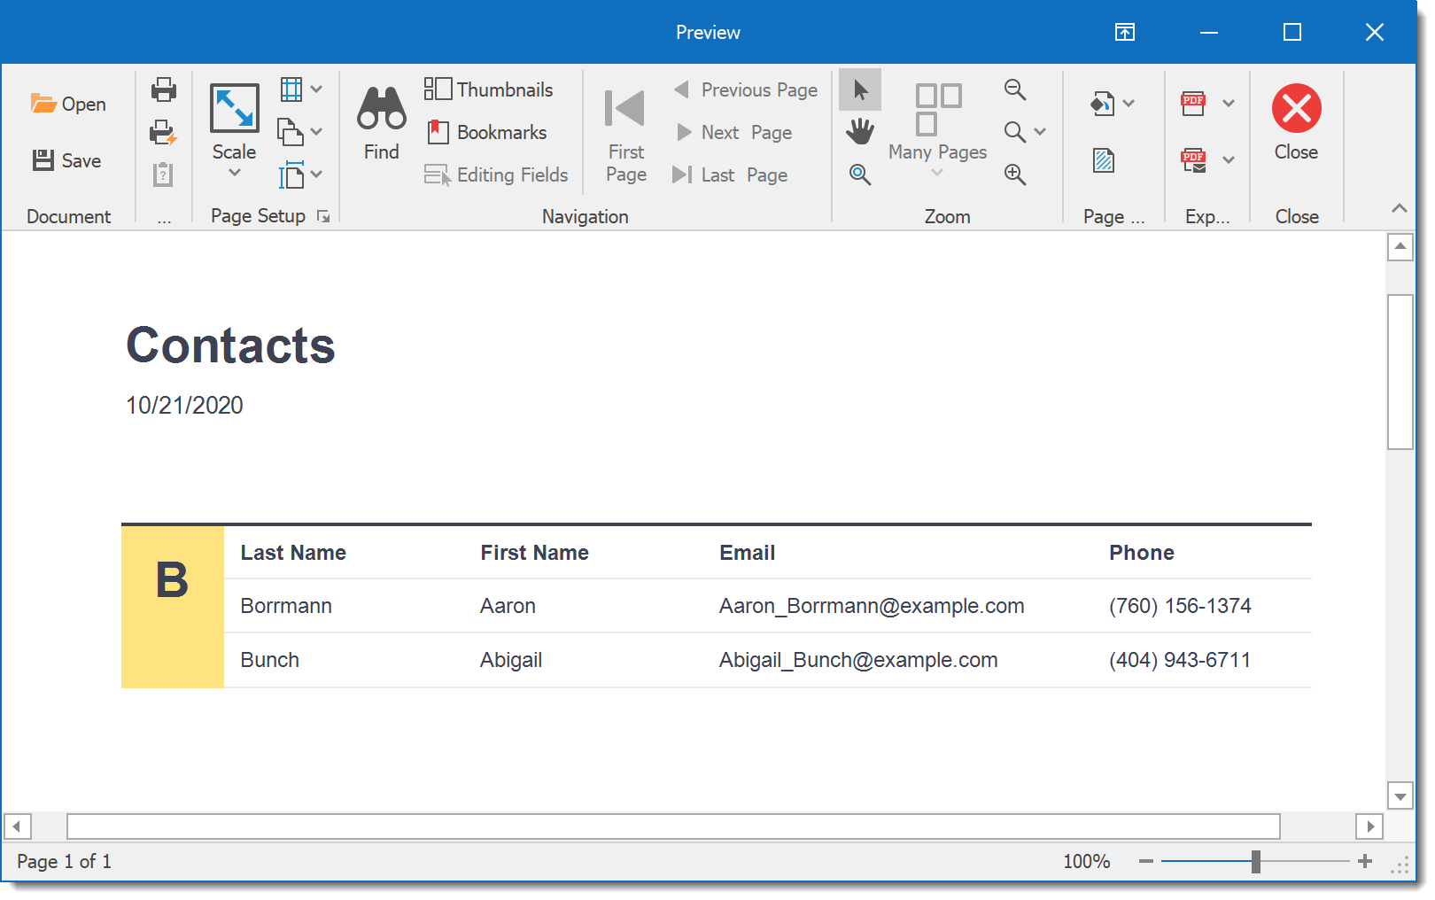The image size is (1435, 900).
Task: Click the Watermark icon
Action: coord(1104,160)
